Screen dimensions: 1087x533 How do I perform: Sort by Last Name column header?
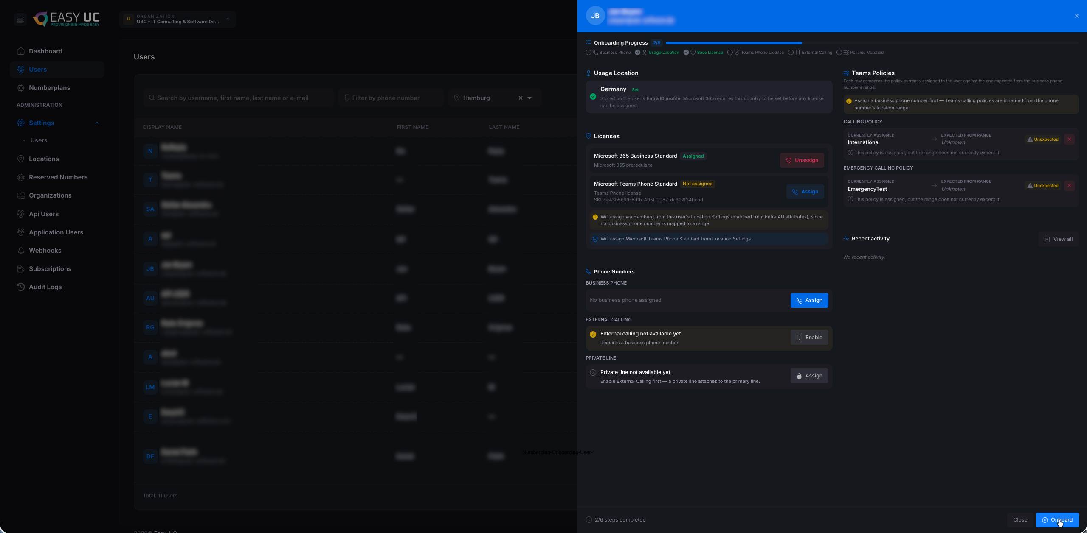[504, 127]
